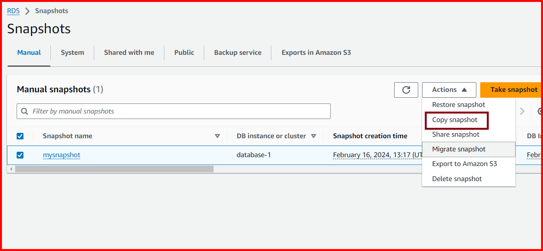Choose Delete snapshot from the menu
Screen dimensions: 543x251
pos(457,178)
